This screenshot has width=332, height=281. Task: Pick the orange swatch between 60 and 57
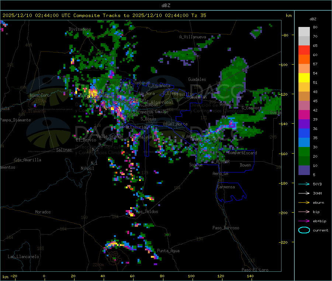point(304,59)
